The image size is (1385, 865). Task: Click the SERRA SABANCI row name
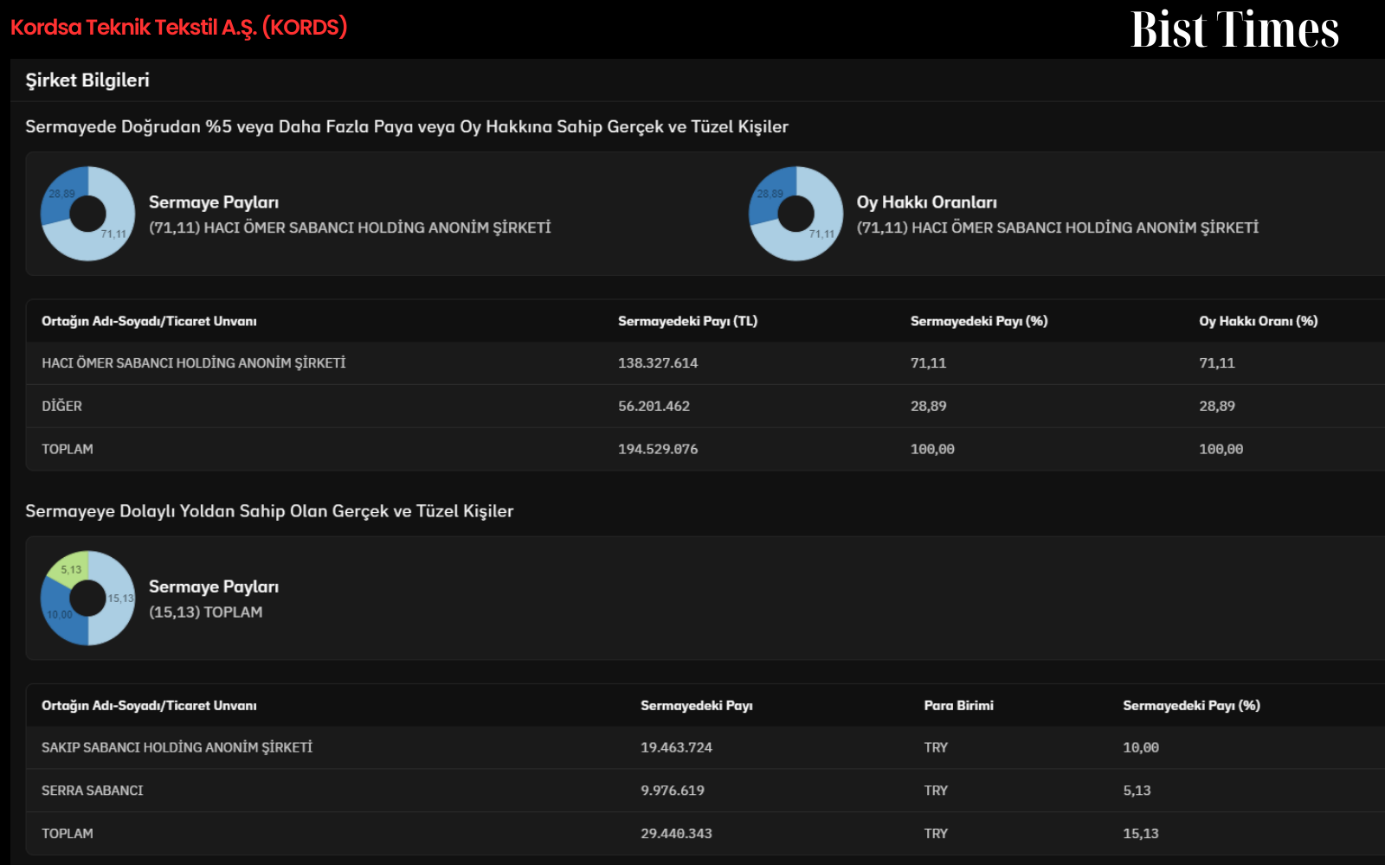tap(93, 791)
